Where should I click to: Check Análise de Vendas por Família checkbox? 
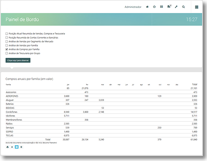7,45
